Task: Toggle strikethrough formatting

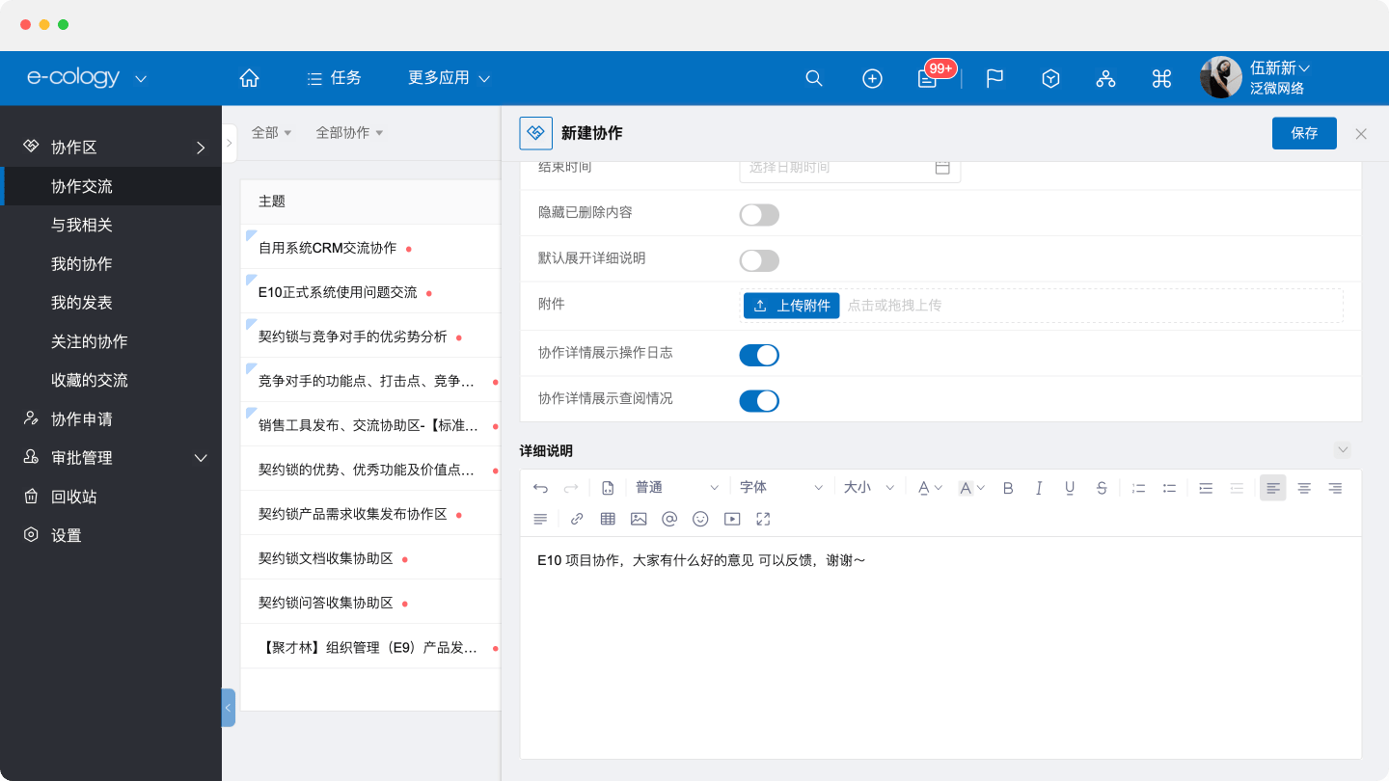Action: click(1102, 488)
